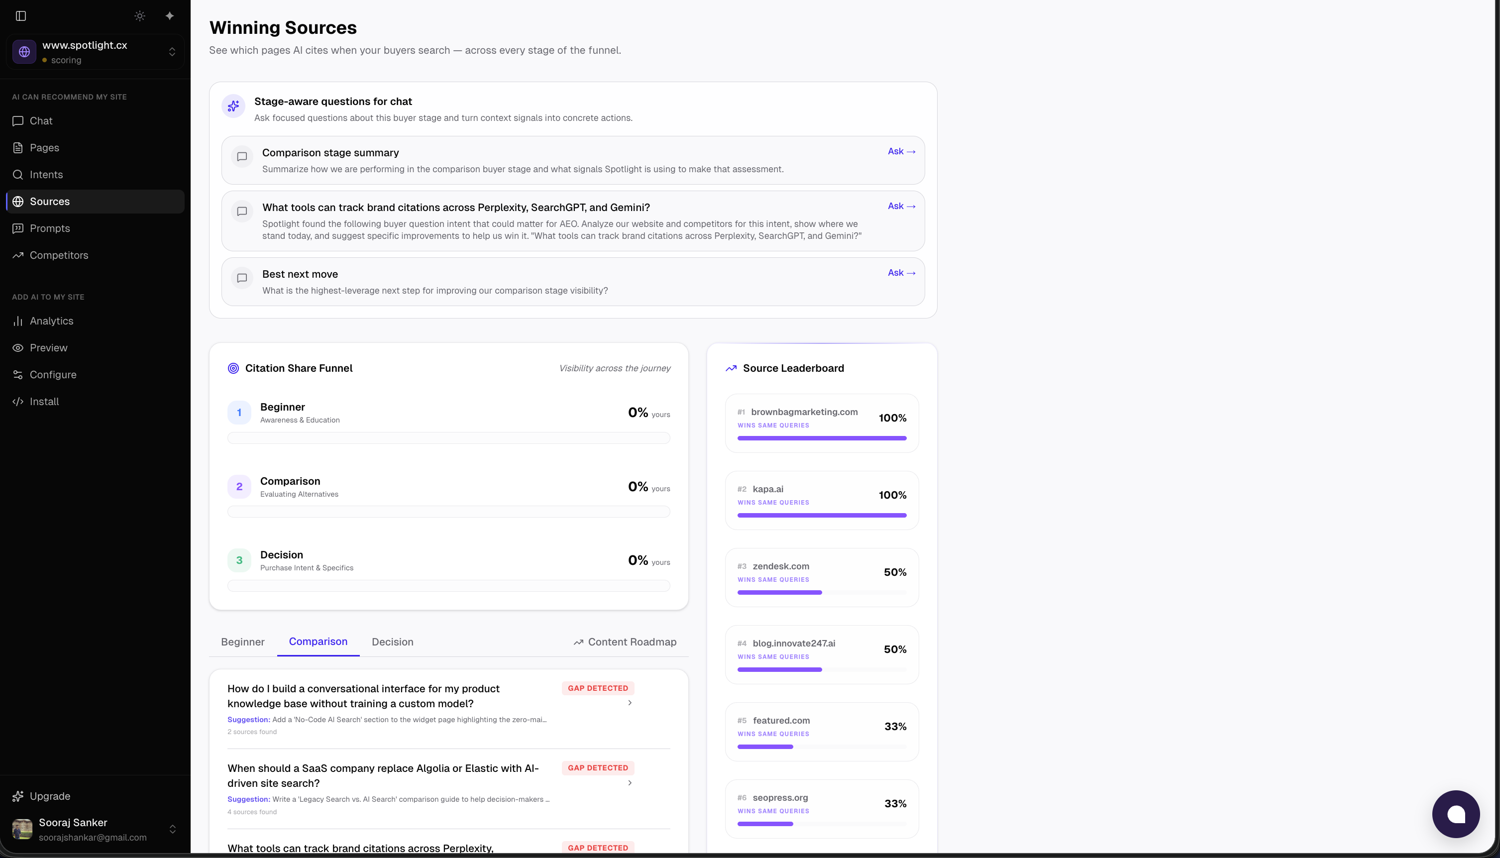Open Configure sliders icon
This screenshot has height=858, width=1500.
coord(18,375)
